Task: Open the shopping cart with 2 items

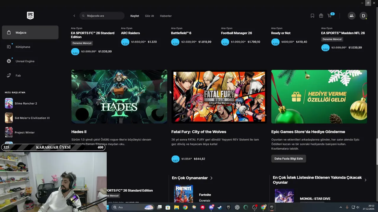Action: (330, 16)
